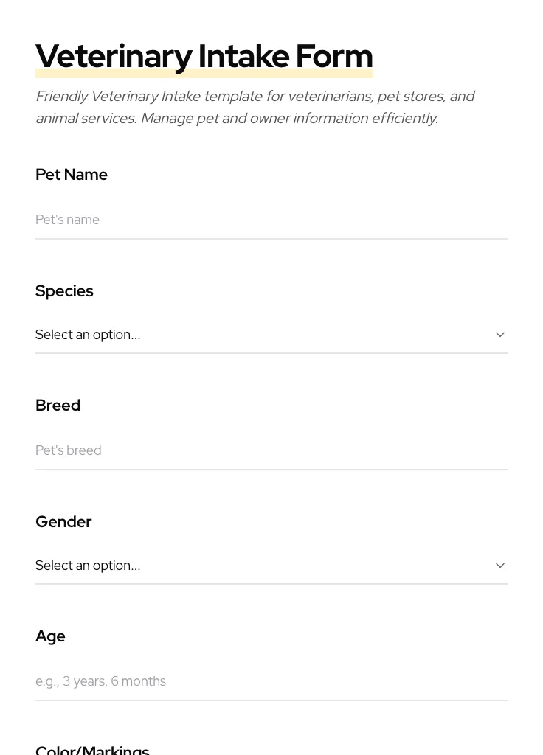Click the yellow highlight under the title

click(204, 73)
